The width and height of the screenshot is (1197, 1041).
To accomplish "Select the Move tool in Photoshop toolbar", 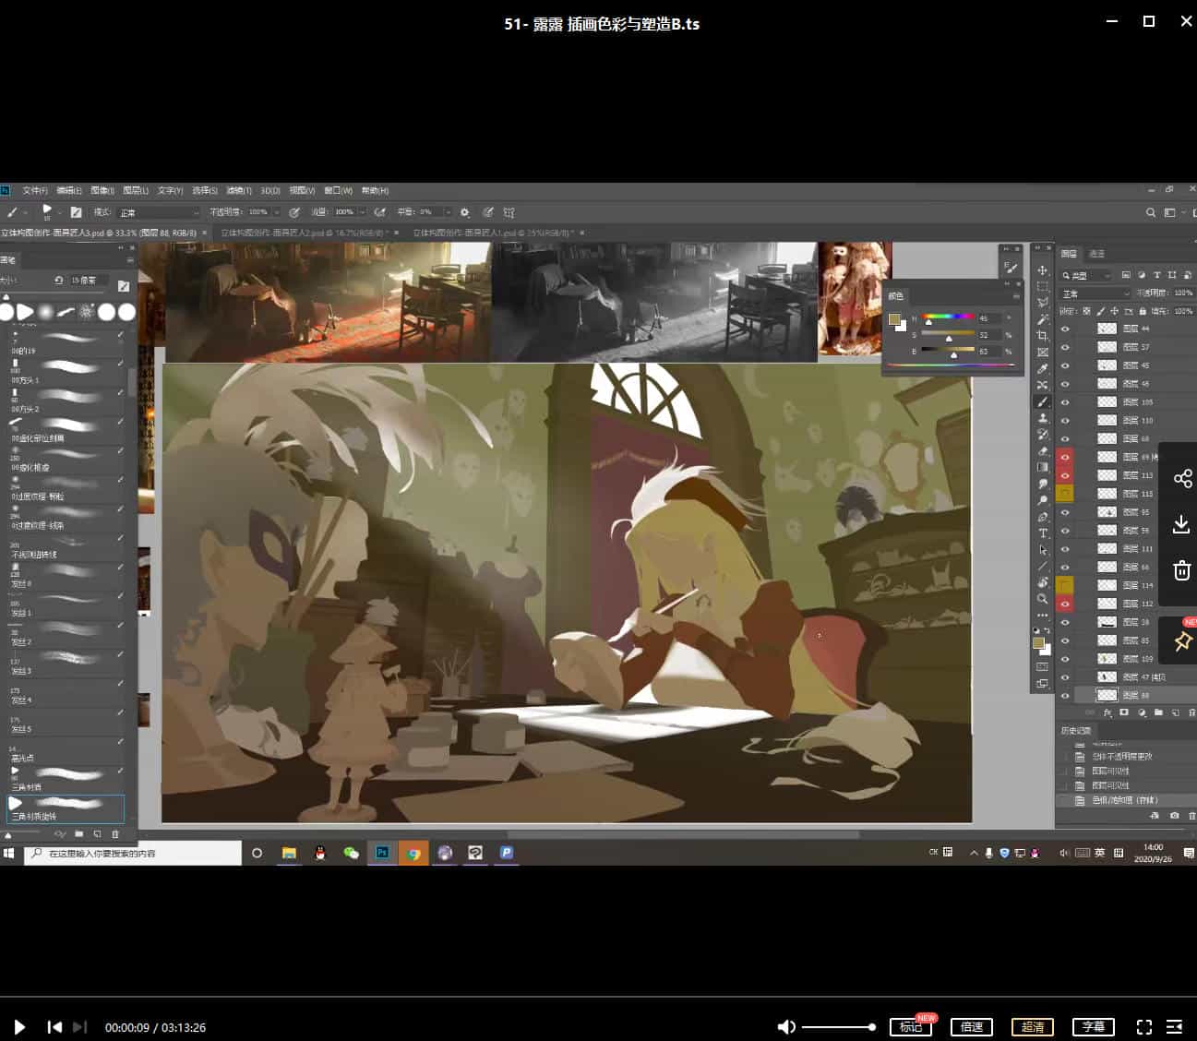I will pyautogui.click(x=1043, y=270).
